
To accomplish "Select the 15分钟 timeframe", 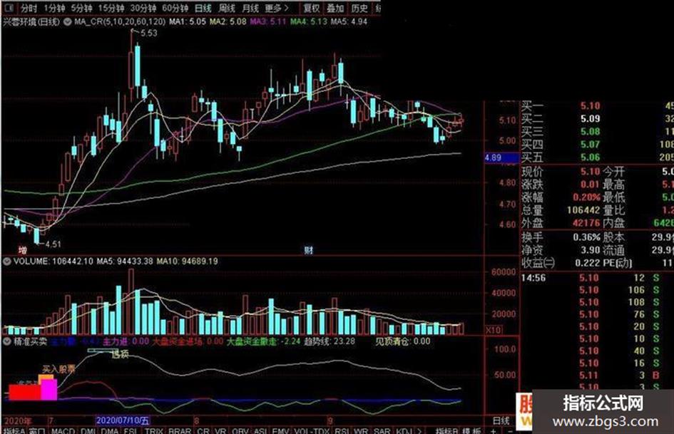I will point(111,8).
